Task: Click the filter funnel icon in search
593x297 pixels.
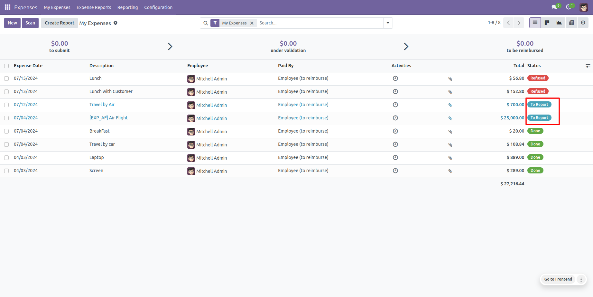Action: 215,23
